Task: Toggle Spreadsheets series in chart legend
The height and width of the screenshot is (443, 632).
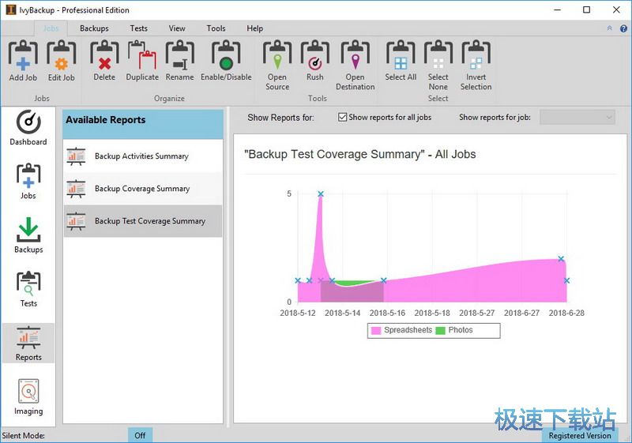Action: (376, 330)
